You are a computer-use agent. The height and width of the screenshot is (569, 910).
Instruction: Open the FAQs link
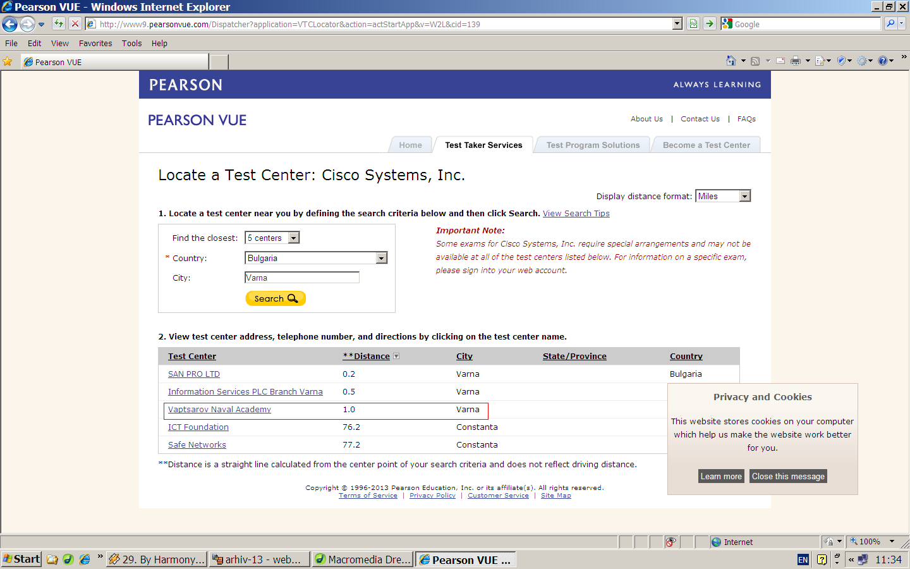tap(746, 119)
